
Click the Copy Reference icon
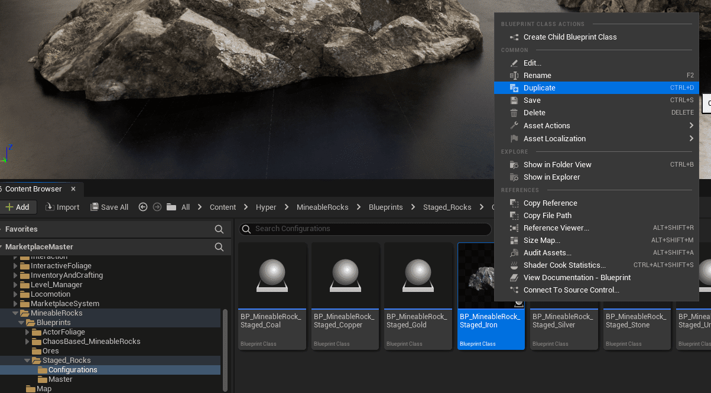coord(514,203)
